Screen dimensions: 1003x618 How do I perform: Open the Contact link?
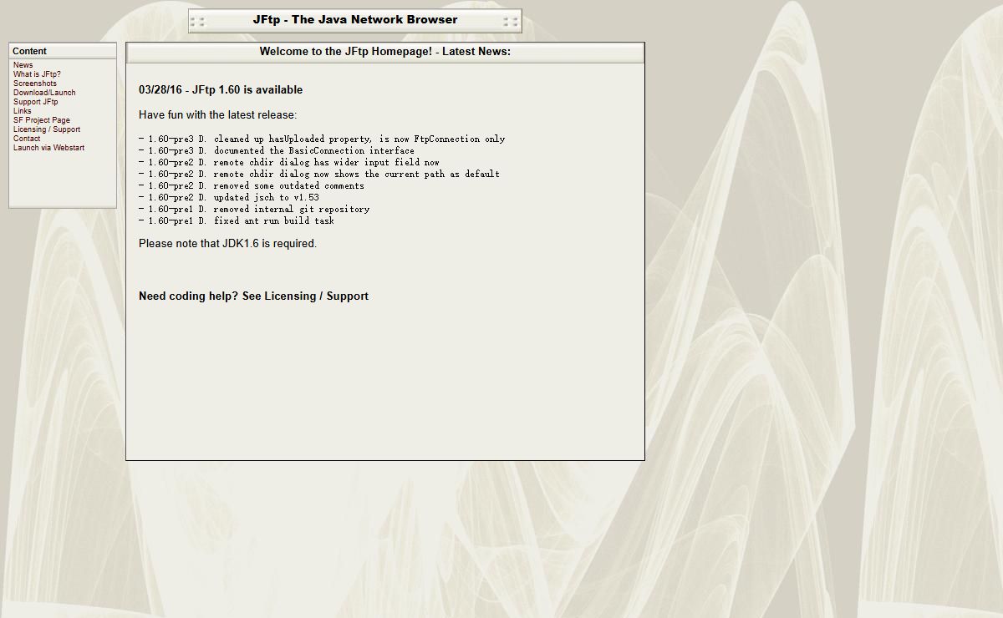27,139
